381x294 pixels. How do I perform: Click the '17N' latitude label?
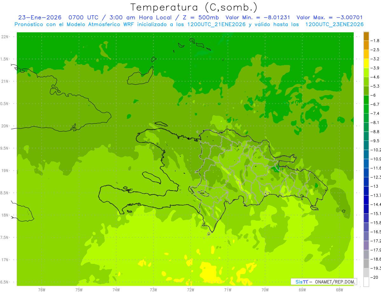(5, 260)
